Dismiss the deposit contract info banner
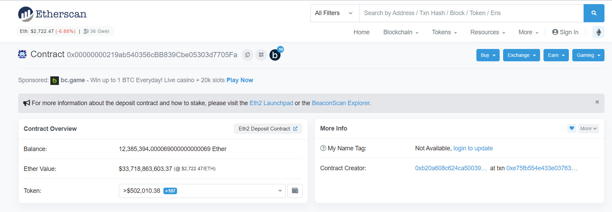 coord(597,102)
